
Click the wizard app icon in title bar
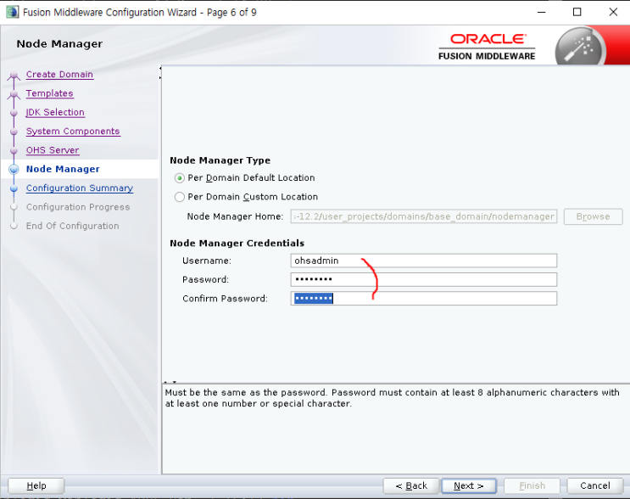[12, 12]
